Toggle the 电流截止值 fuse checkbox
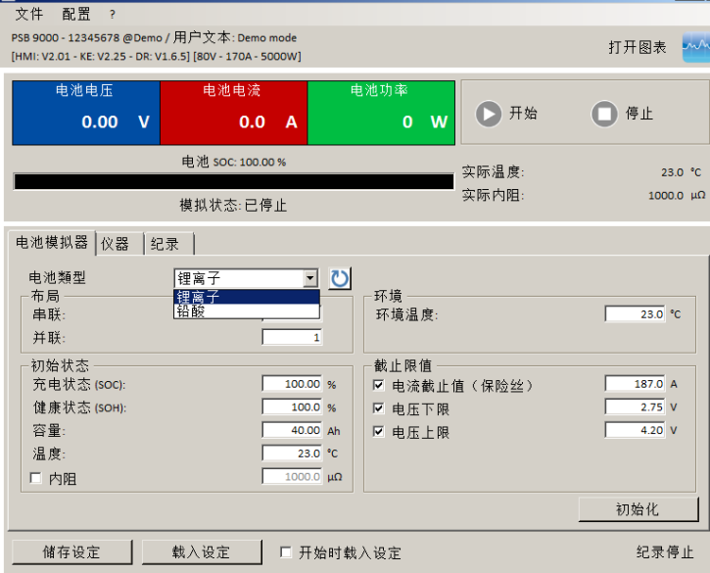This screenshot has height=573, width=710. coord(379,385)
